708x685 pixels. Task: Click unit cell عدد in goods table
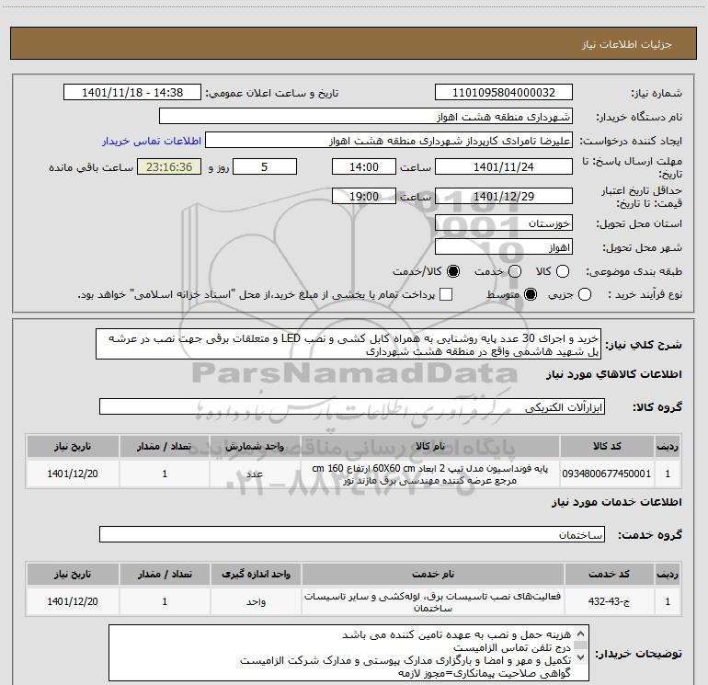coord(255,474)
